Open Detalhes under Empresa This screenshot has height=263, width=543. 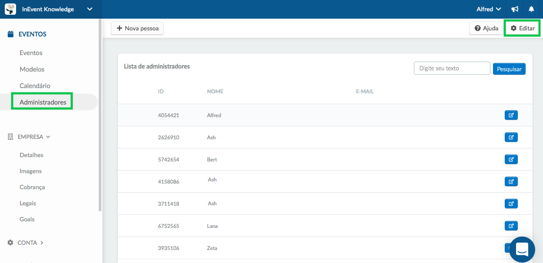(31, 155)
